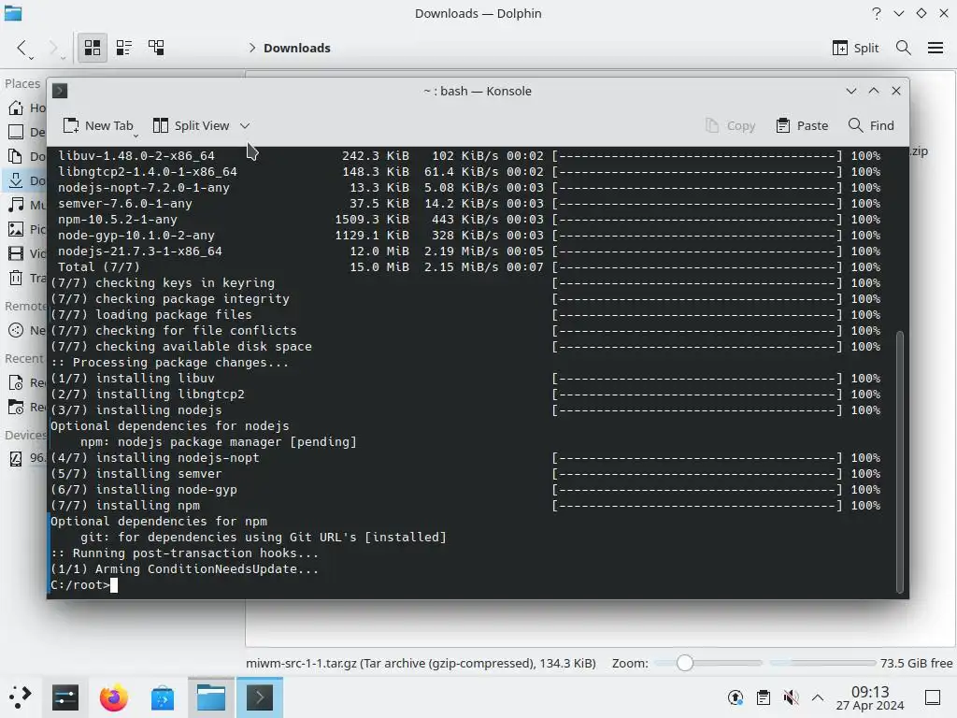The width and height of the screenshot is (957, 718).
Task: Click Paste in Konsole toolbar
Action: click(802, 126)
